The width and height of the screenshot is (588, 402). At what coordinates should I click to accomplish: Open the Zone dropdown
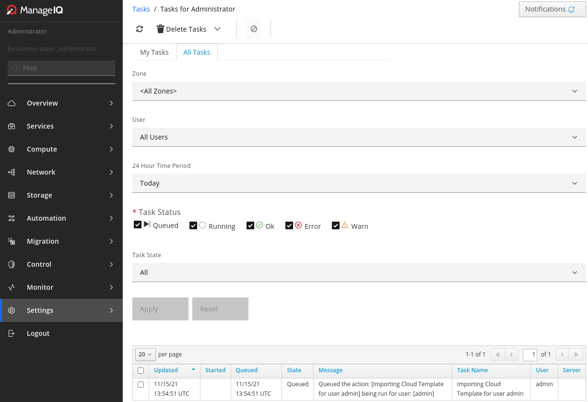coord(359,91)
